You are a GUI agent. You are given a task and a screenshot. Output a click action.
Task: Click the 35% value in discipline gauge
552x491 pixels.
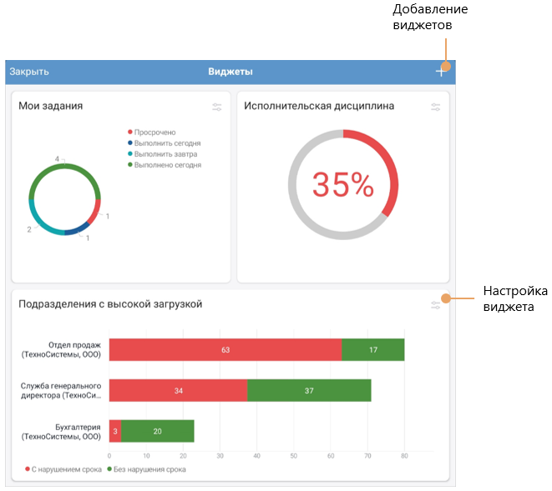point(342,185)
